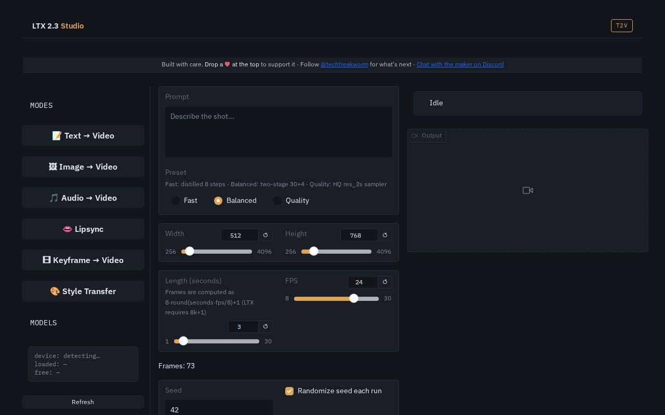Click the Width slider handle
Screen dimensions: 665x415
(190, 251)
